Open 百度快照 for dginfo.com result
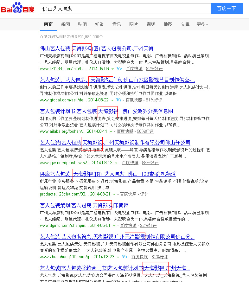 (x=128, y=225)
